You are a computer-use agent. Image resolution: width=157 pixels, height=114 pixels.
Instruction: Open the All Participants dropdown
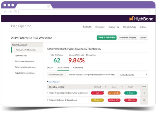point(133,75)
